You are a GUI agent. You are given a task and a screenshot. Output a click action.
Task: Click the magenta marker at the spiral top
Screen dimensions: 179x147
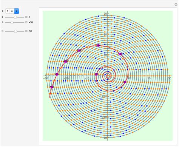98,45
